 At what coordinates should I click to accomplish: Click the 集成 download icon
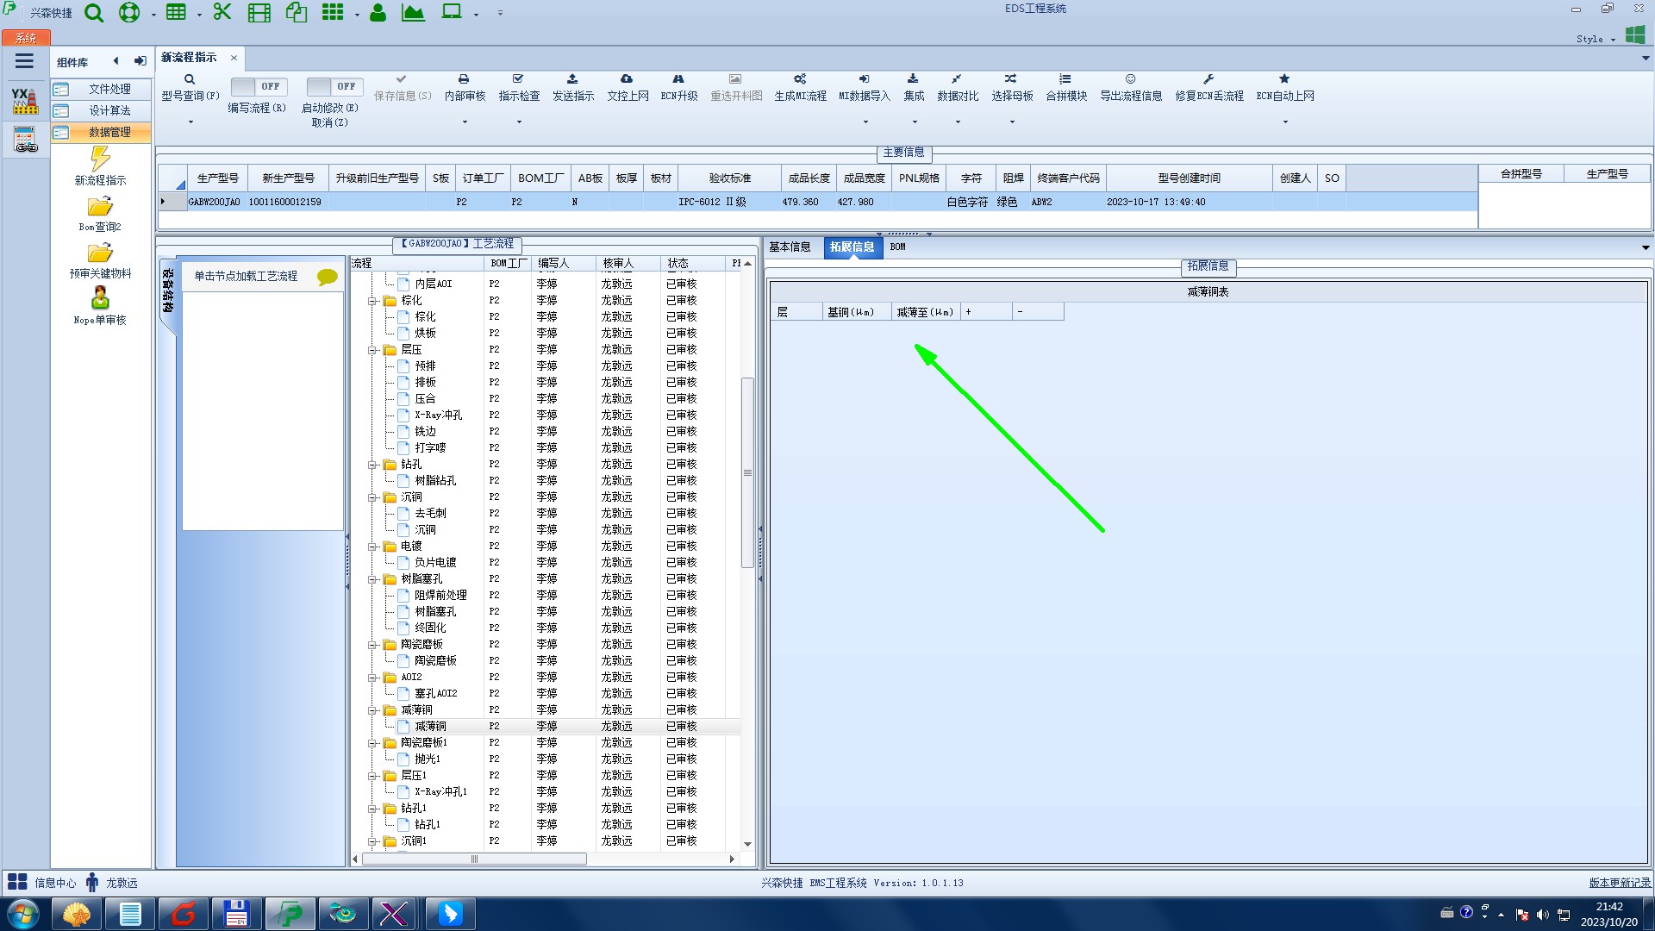click(x=913, y=79)
